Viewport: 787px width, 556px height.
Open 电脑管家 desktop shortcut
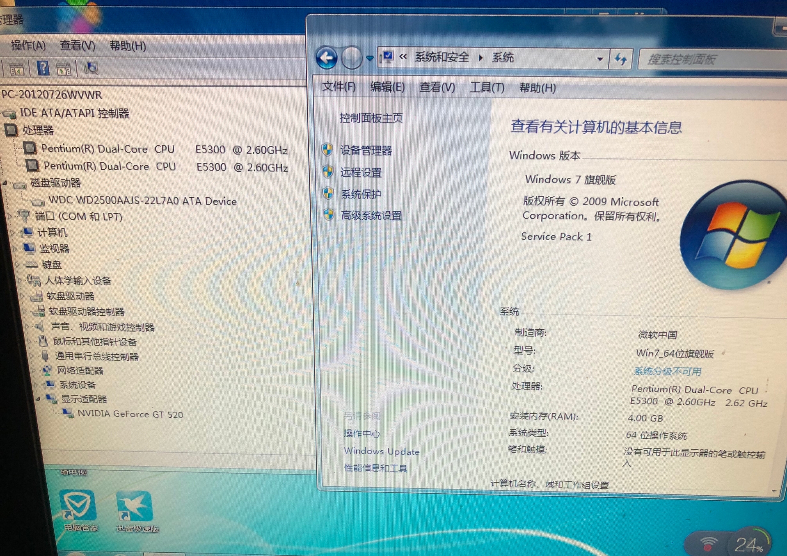(78, 510)
